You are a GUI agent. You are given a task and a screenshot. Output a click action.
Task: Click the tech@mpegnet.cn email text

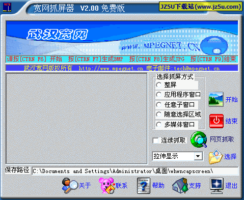point(197,68)
